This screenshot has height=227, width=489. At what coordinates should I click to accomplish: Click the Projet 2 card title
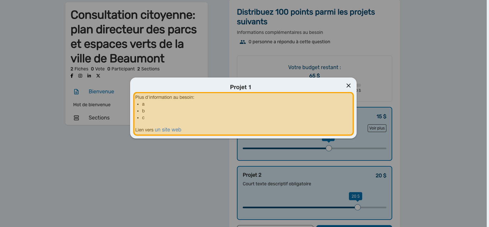252,175
